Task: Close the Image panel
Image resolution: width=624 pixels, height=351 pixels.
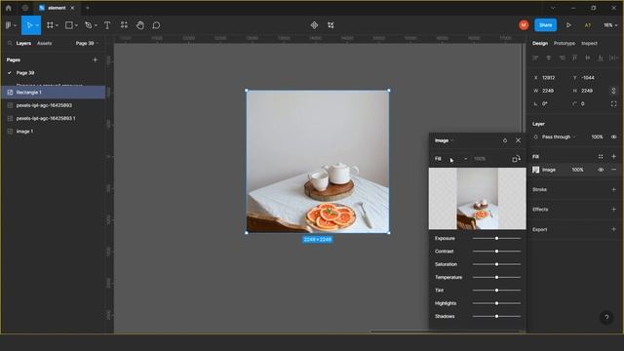Action: pos(518,140)
